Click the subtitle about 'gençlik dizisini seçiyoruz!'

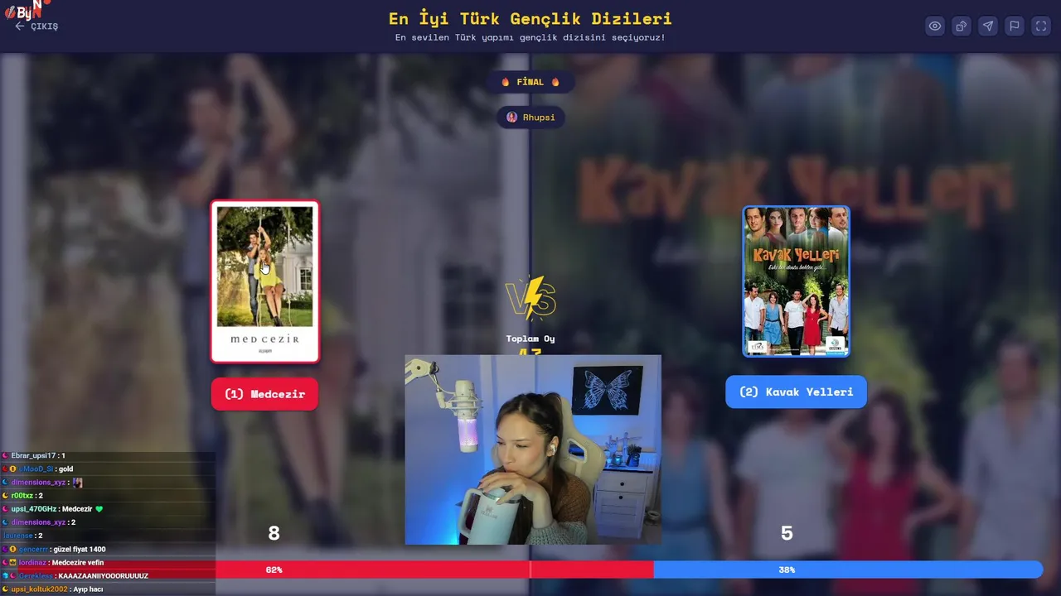tap(530, 37)
